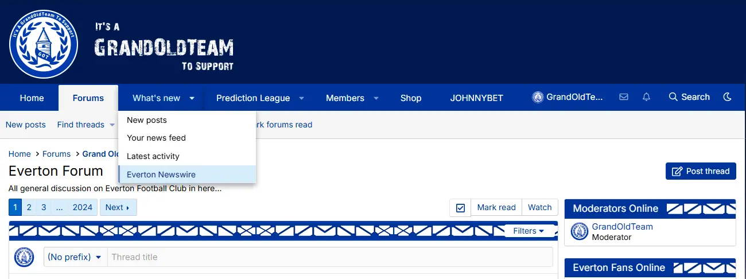The height and width of the screenshot is (279, 746).
Task: Choose Latest activity menu item
Action: tap(187, 156)
